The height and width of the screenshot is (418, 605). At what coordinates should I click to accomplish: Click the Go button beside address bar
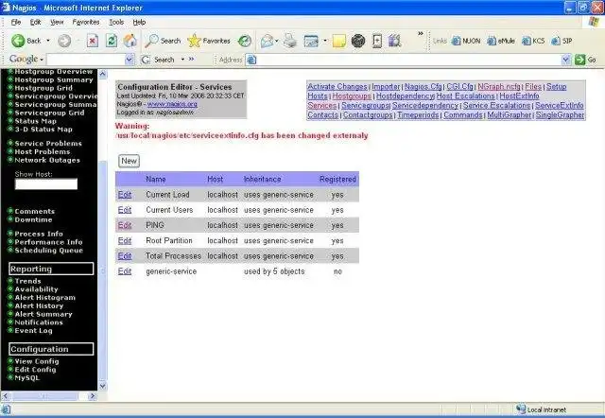(585, 60)
